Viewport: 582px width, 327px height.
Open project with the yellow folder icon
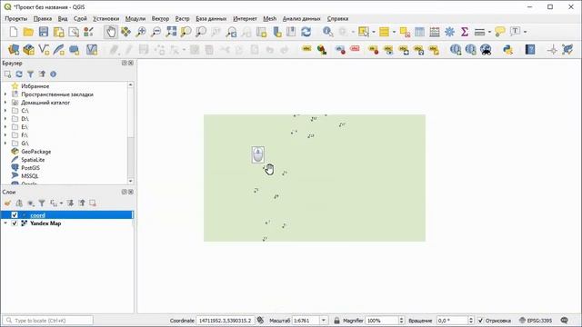(x=28, y=32)
